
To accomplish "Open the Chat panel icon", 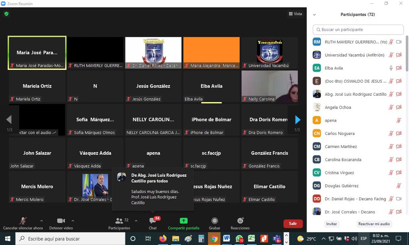I will (153, 221).
